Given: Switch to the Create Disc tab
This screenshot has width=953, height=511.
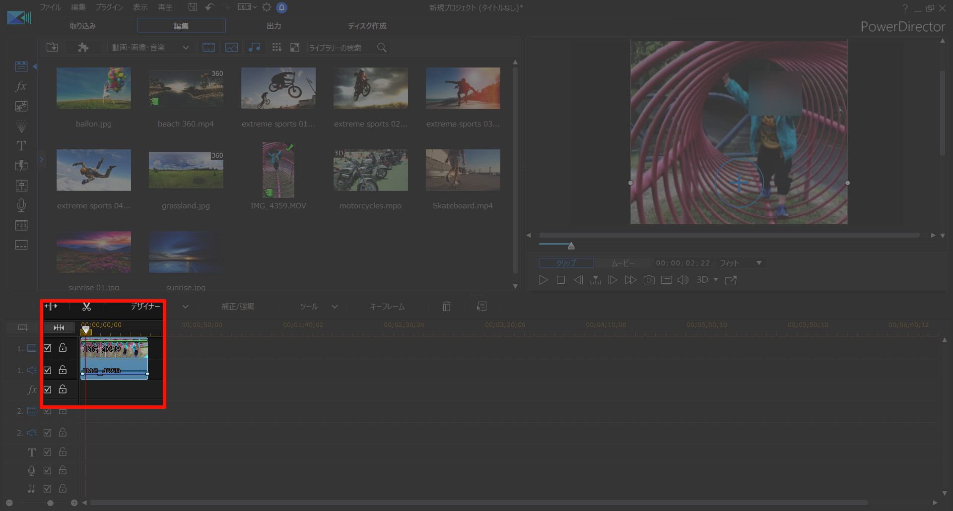Looking at the screenshot, I should pyautogui.click(x=367, y=26).
